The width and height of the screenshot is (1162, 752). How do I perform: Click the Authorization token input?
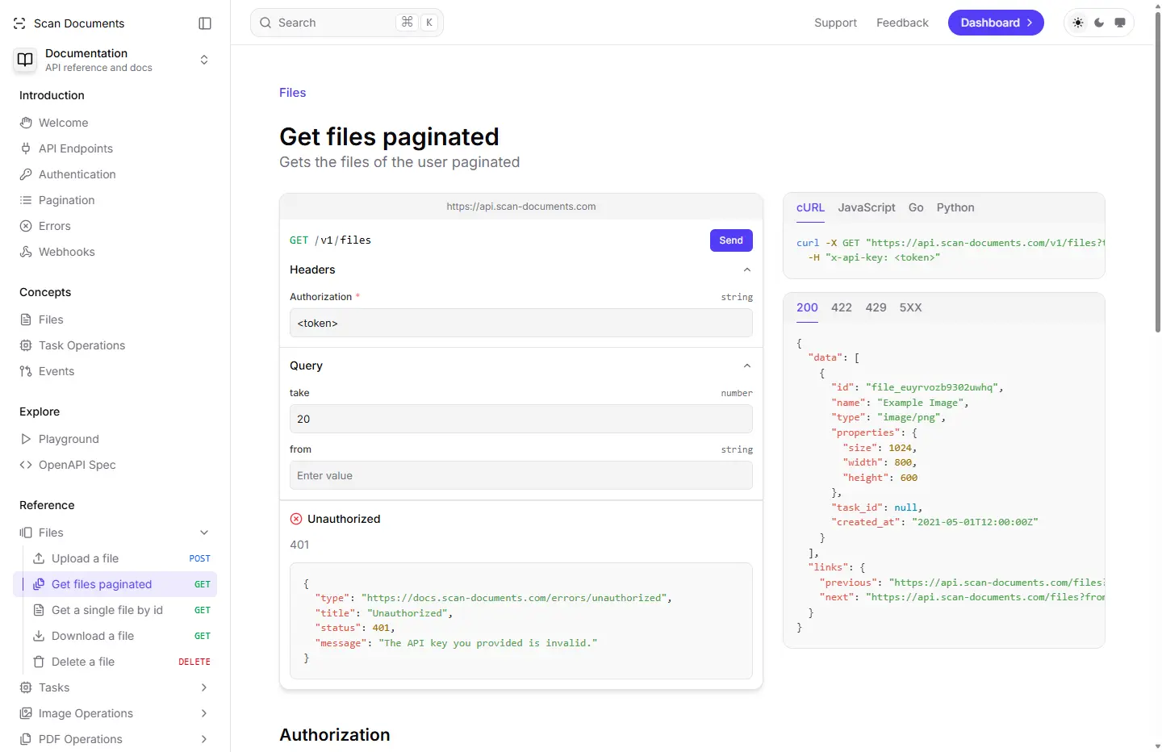[521, 324]
